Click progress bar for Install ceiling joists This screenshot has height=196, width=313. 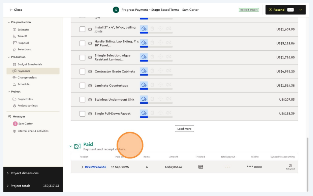click(x=156, y=33)
